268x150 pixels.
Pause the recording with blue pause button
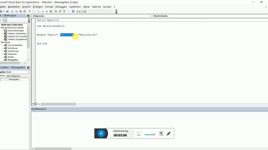(x=101, y=133)
